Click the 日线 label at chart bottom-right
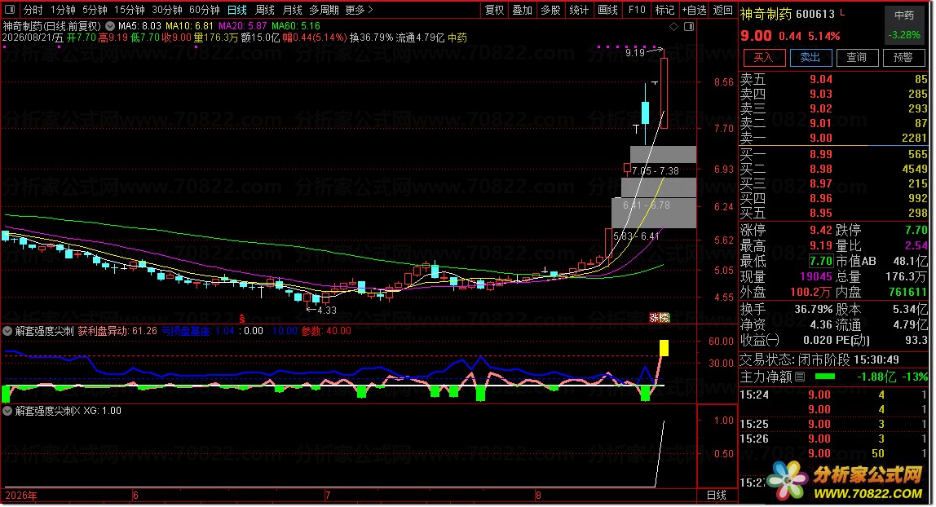This screenshot has height=507, width=936. 717,495
